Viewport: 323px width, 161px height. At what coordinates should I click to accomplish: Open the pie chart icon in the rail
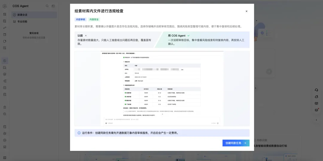[x=4, y=41]
